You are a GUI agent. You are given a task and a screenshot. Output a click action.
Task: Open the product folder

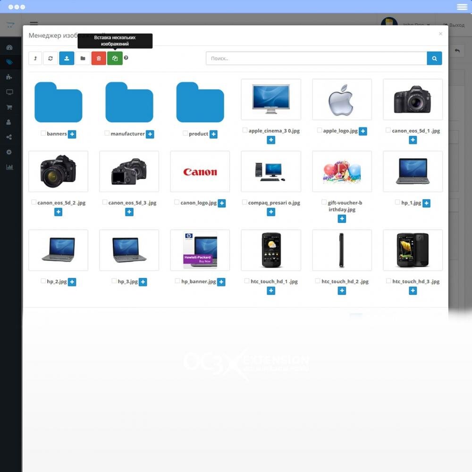[200, 102]
